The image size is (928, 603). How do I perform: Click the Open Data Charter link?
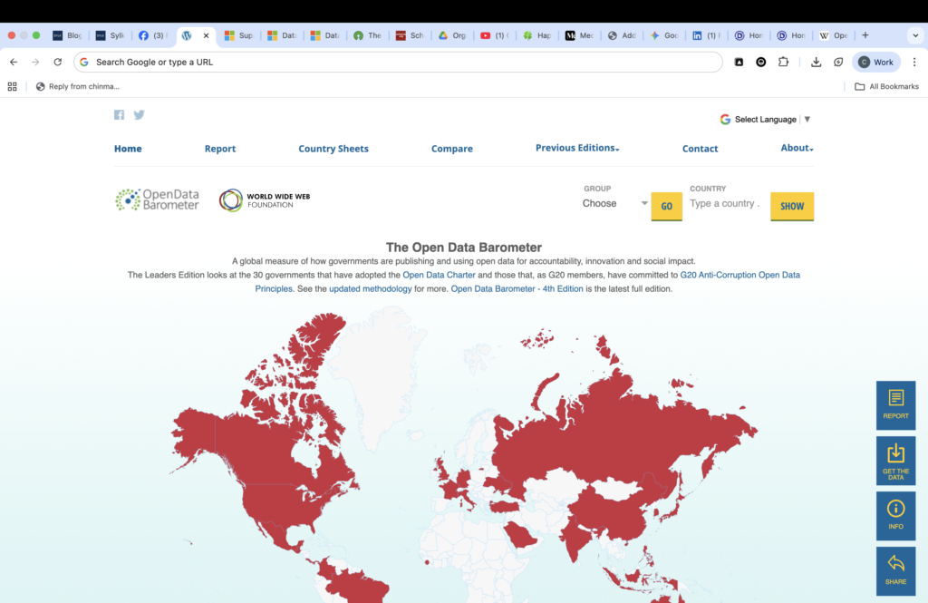pos(439,275)
